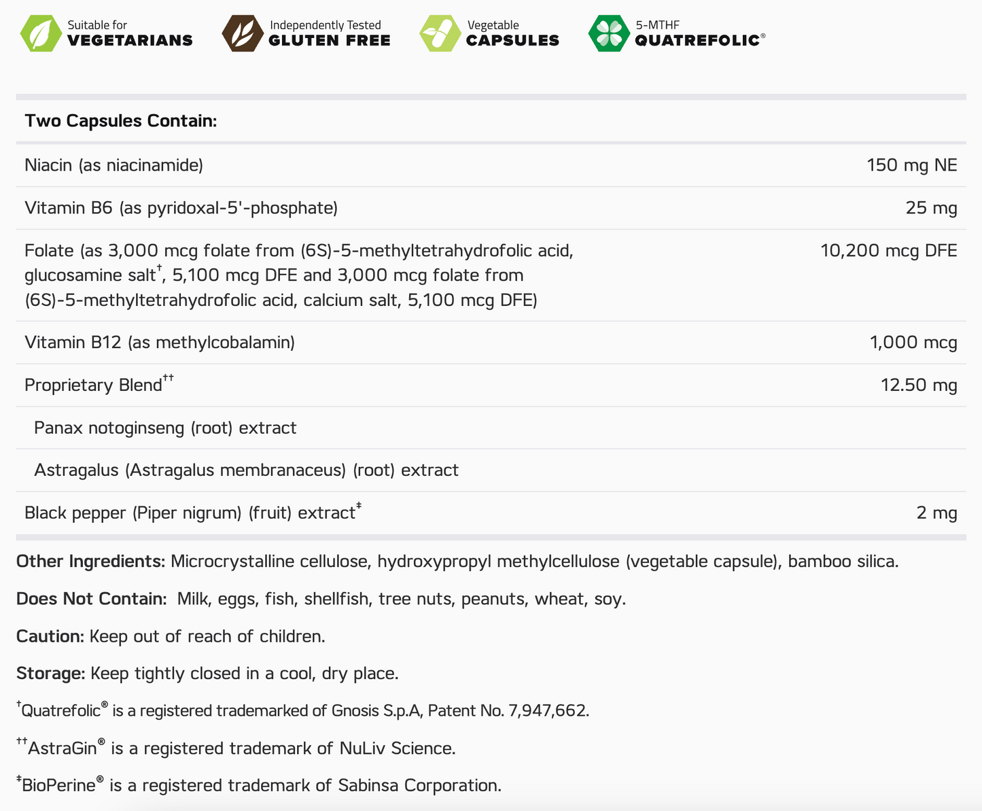
Task: Click the 'Niacin (as niacinamide)' row label
Action: (113, 165)
